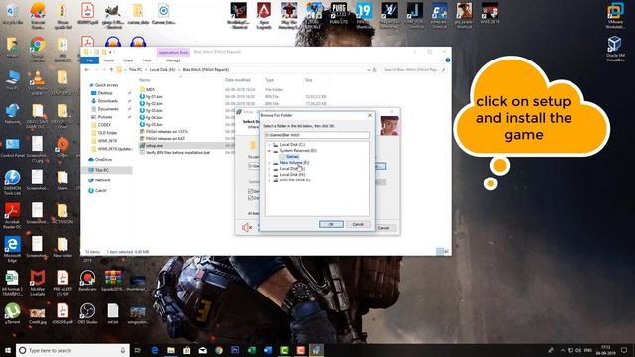Expand the New Volume (F:) tree node
The height and width of the screenshot is (357, 635).
269,163
